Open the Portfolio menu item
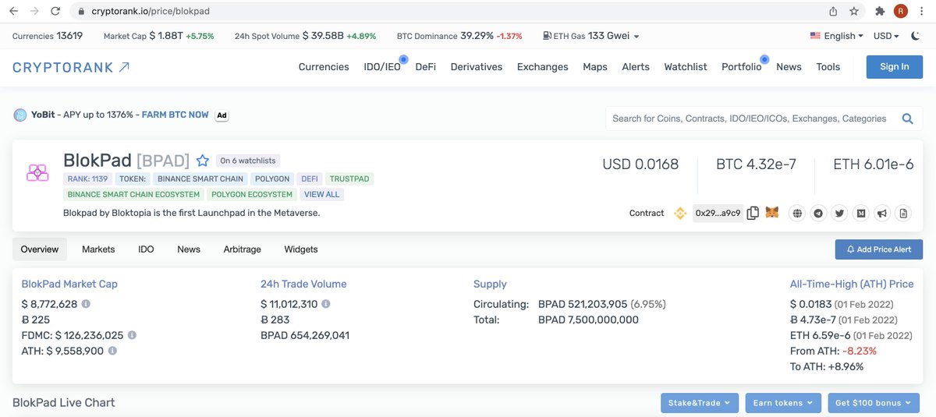 (x=742, y=67)
